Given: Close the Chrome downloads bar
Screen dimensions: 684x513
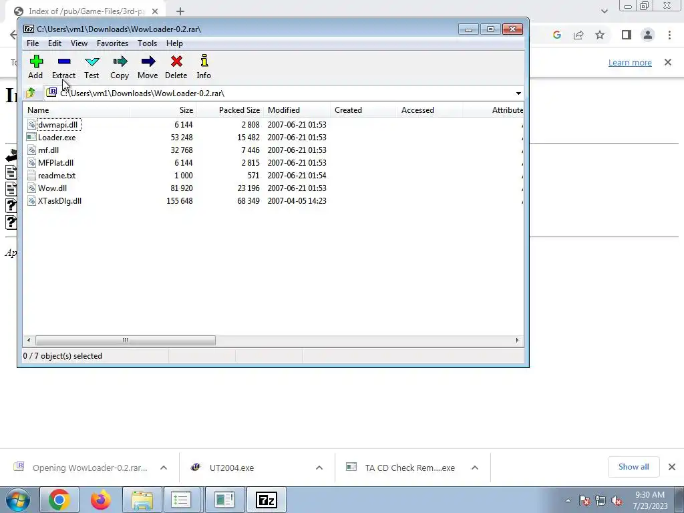Looking at the screenshot, I should click(672, 467).
